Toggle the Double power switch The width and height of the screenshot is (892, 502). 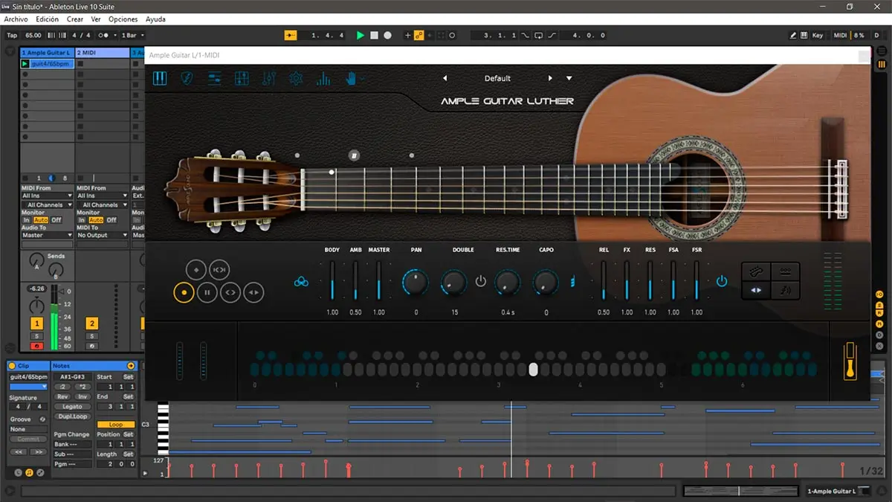[481, 281]
